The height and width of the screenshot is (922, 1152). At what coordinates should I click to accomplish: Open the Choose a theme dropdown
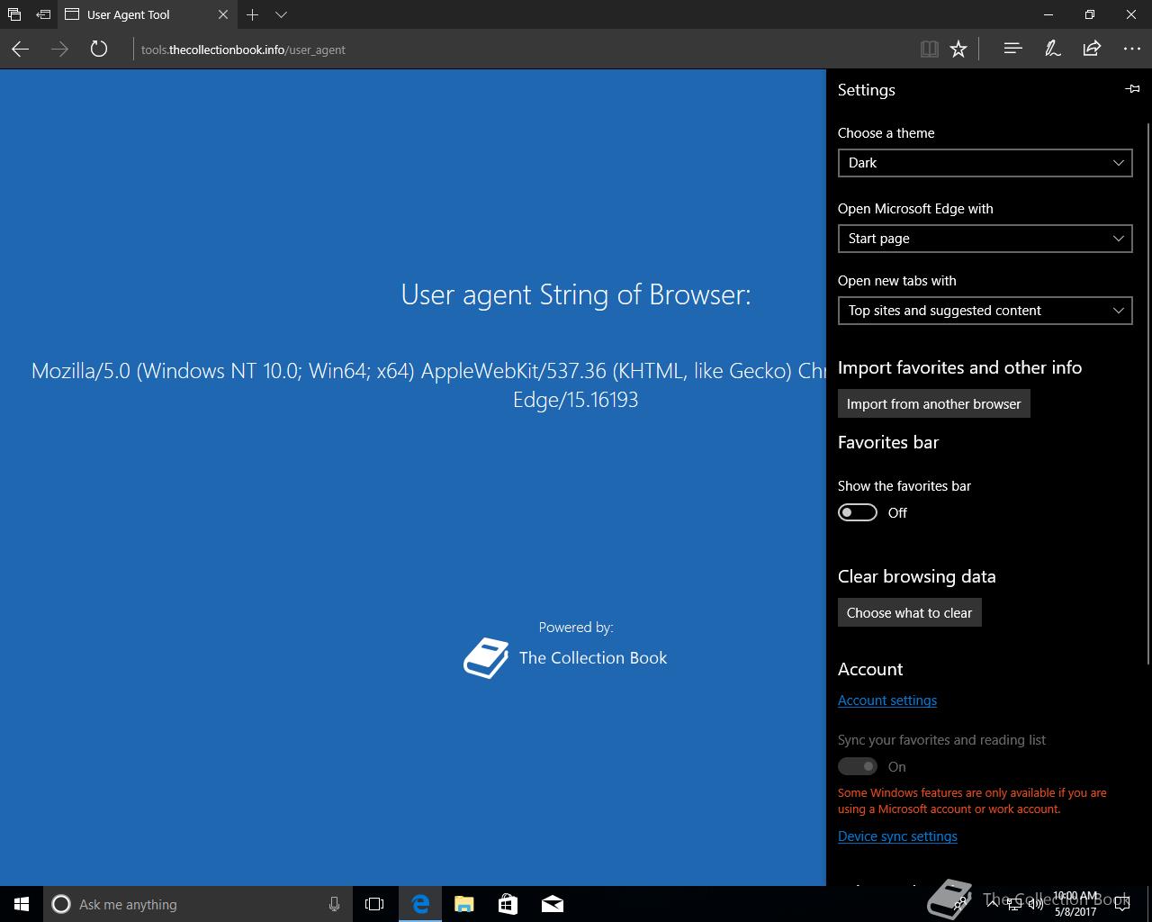pos(985,163)
